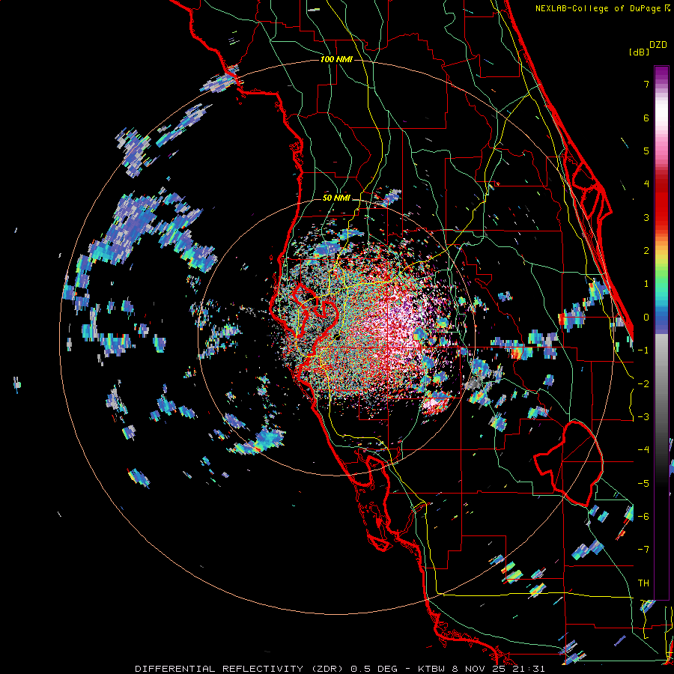Image resolution: width=674 pixels, height=674 pixels.
Task: Click the 5 value on color scale
Action: pyautogui.click(x=646, y=151)
